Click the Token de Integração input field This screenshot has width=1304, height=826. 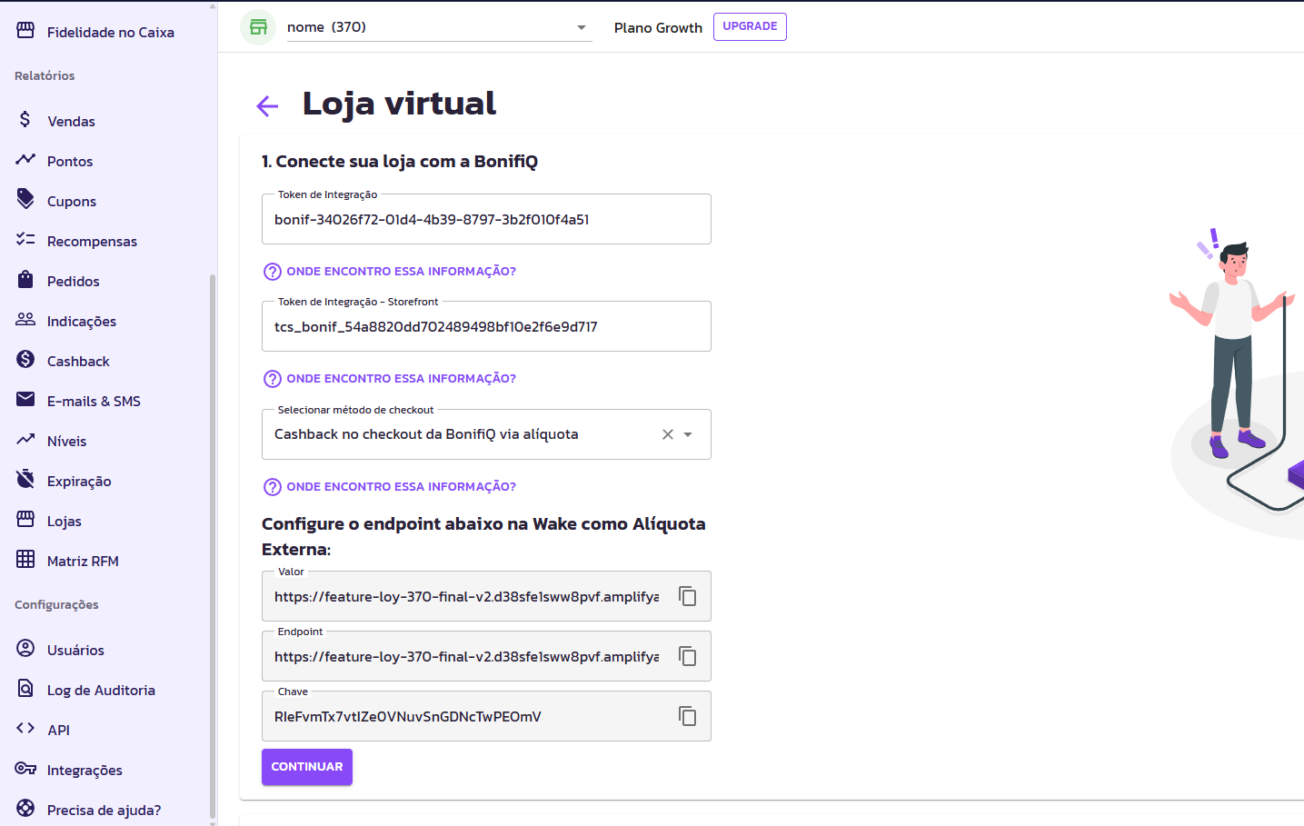pos(486,219)
